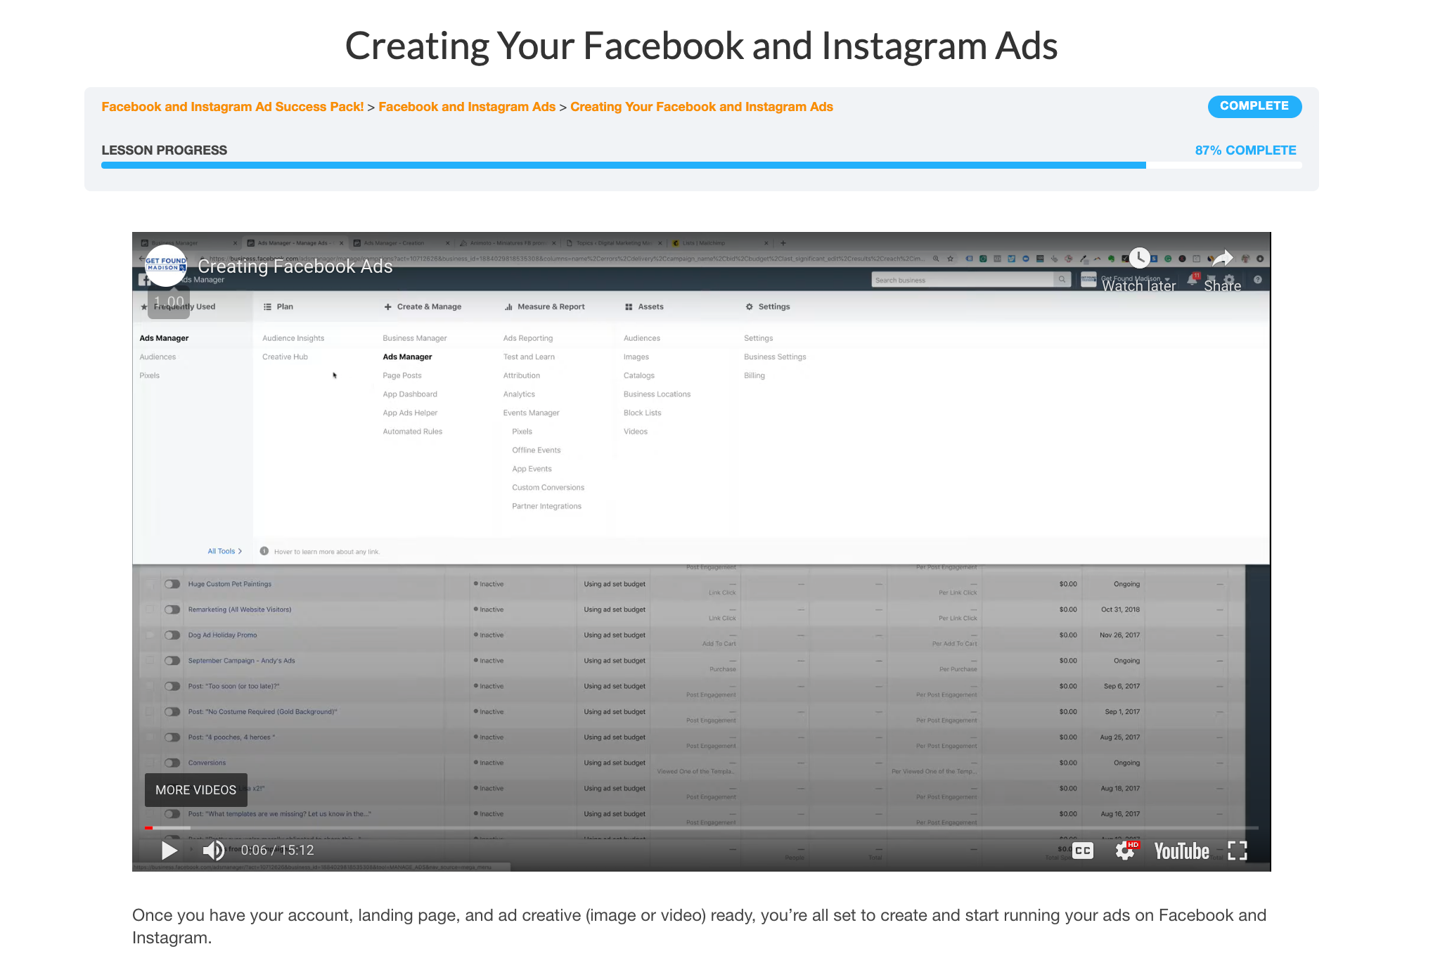Click the COMPLETE button
The width and height of the screenshot is (1433, 963).
pyautogui.click(x=1254, y=106)
